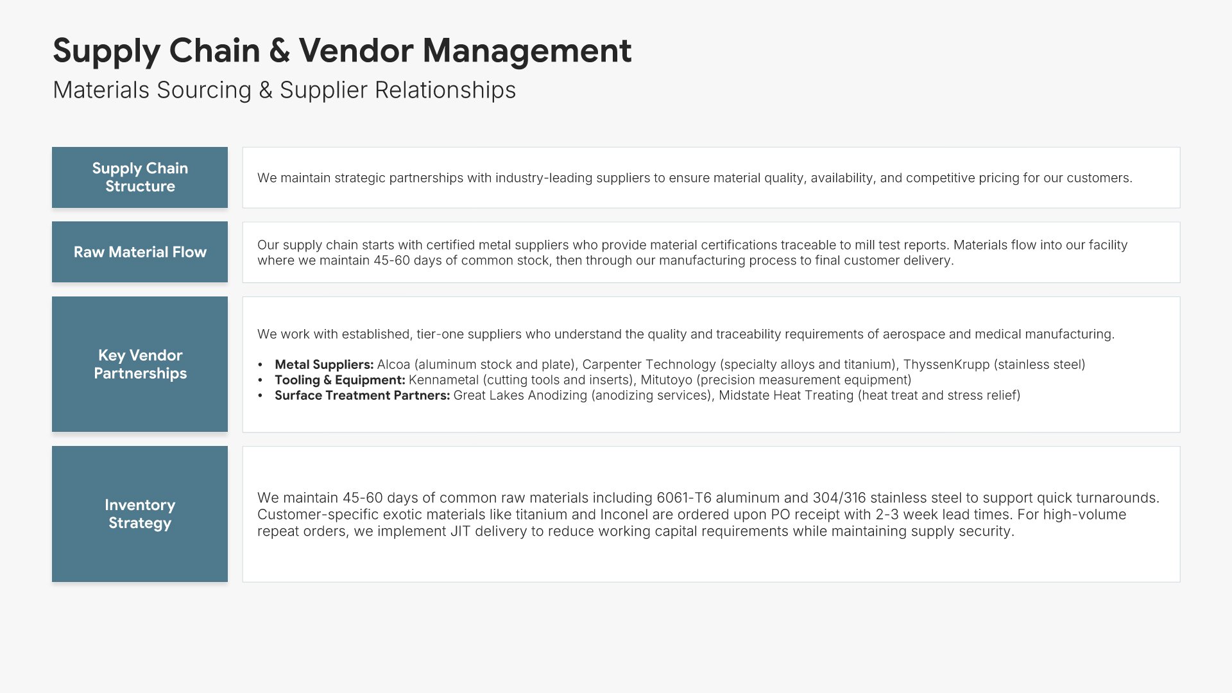
Task: Click 'Kennametal' in the tooling bullet
Action: pyautogui.click(x=443, y=380)
